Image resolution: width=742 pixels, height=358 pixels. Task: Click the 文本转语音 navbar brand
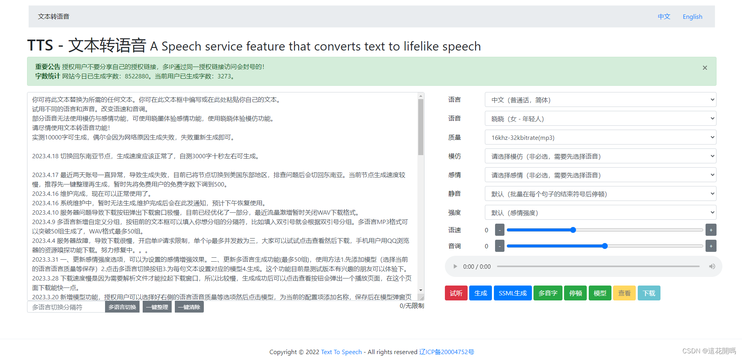(54, 16)
